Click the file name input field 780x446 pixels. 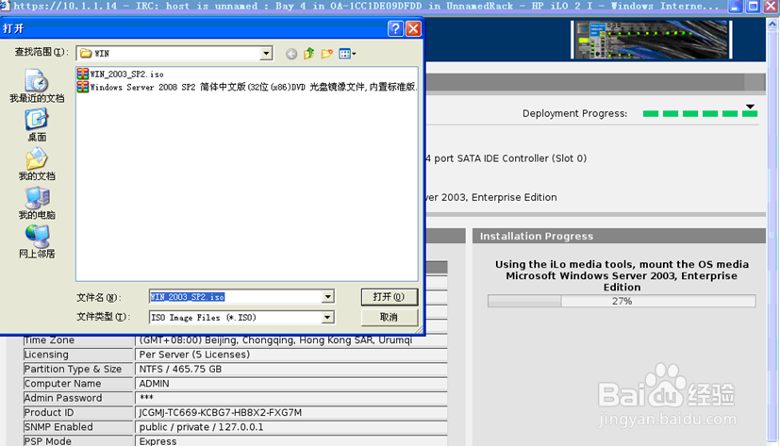(236, 297)
